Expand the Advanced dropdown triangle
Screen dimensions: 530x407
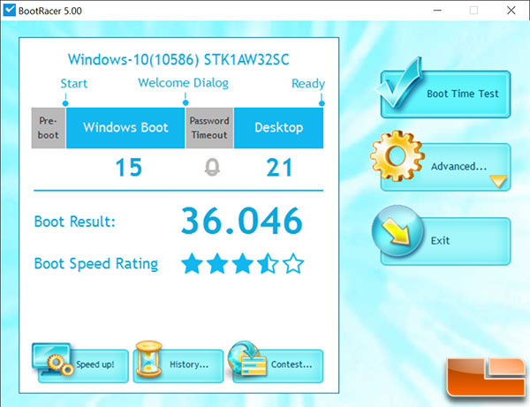(498, 181)
